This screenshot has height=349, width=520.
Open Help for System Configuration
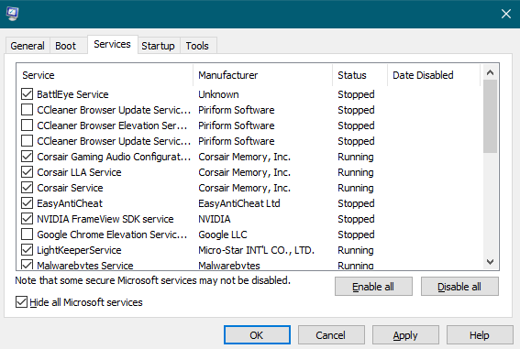pyautogui.click(x=480, y=335)
